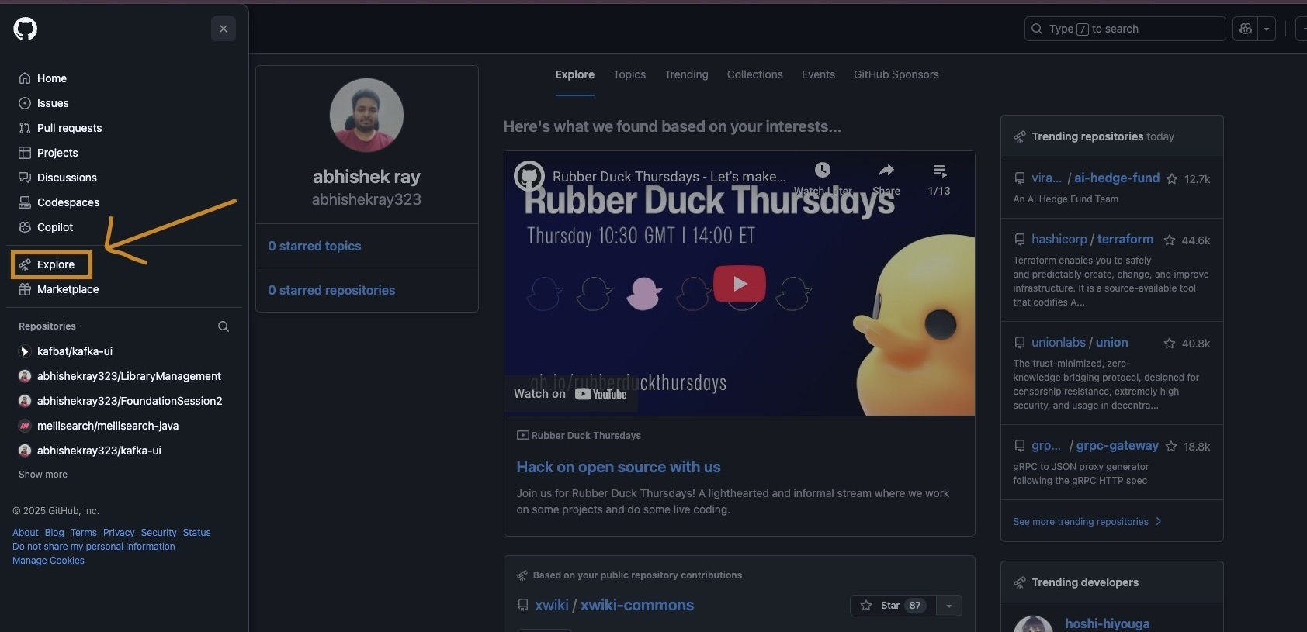
Task: Star the xwiki-commons repository
Action: point(893,606)
